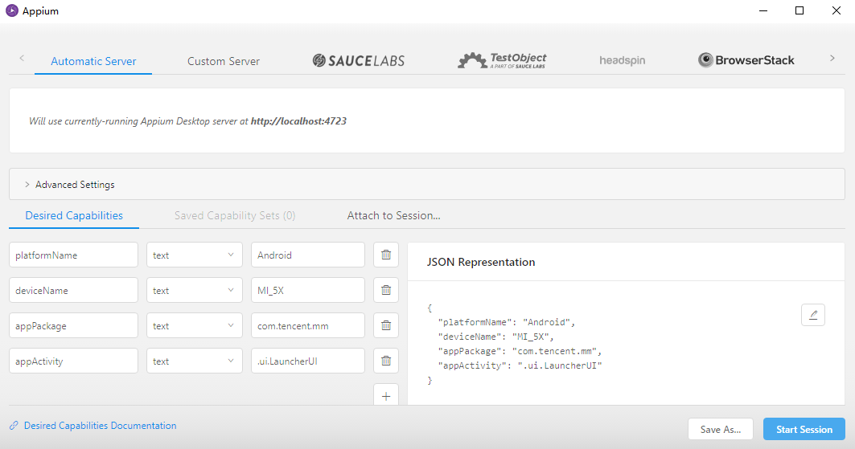The image size is (855, 449).
Task: Switch to the Custom Server tab
Action: pos(224,61)
